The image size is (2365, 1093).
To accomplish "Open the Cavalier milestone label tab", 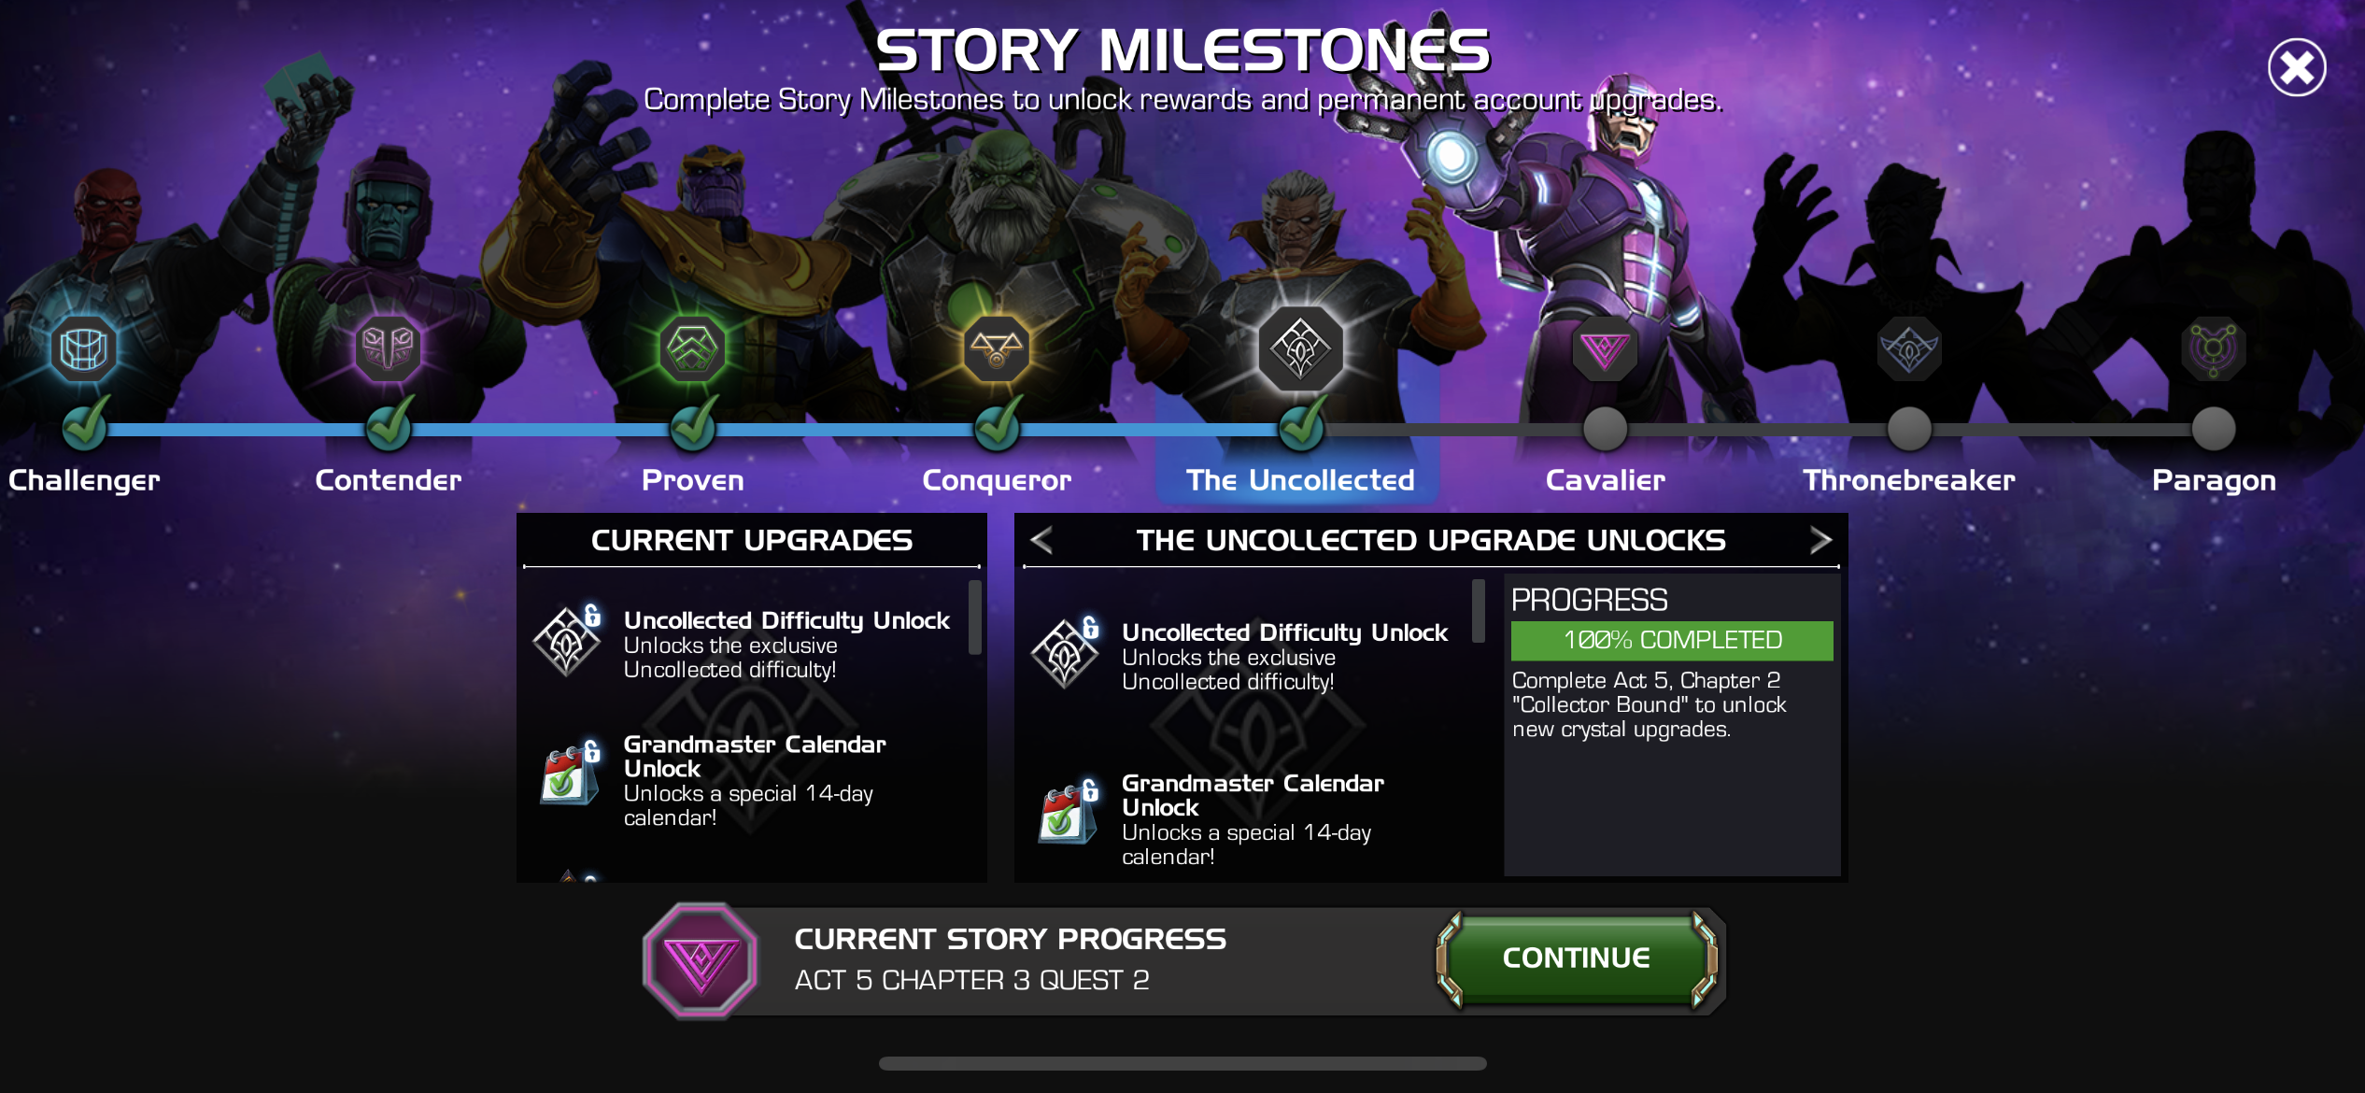I will [1605, 480].
